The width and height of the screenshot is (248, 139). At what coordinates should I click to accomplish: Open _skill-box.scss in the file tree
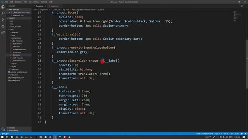(17, 58)
